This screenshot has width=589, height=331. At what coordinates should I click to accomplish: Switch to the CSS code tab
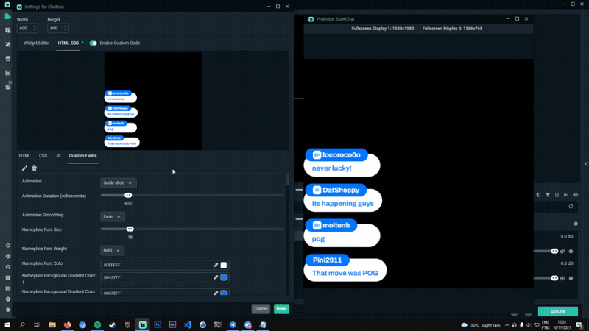click(43, 156)
